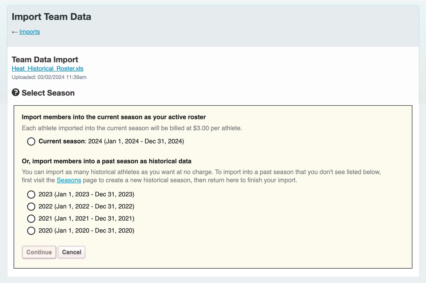Click the '2022 (Jan 1, 2022 - Dec 31, 2022)' label
The image size is (426, 283).
pos(86,206)
